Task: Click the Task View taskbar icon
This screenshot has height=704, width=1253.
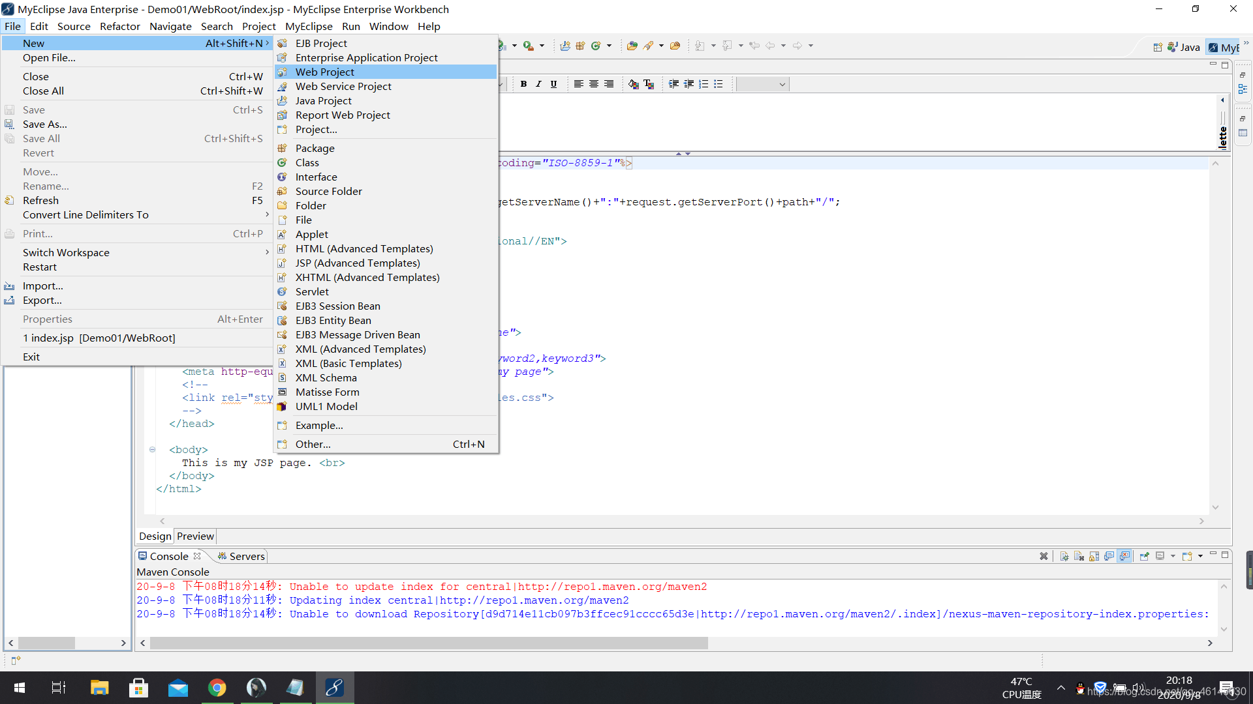Action: coord(59,688)
